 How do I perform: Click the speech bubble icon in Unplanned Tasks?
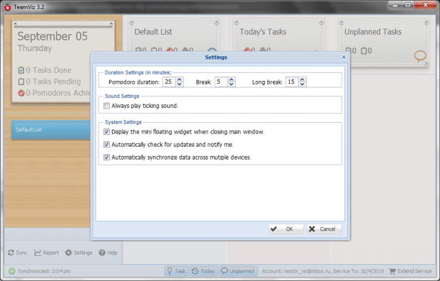click(420, 56)
